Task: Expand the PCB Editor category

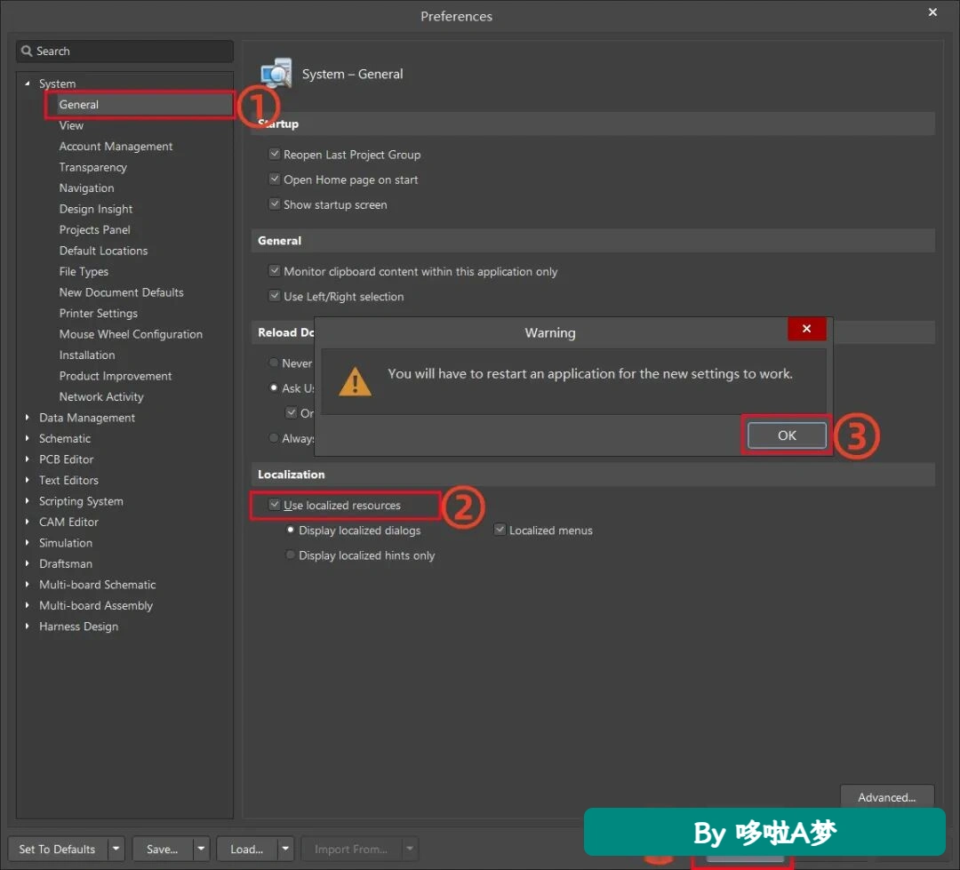Action: (27, 459)
